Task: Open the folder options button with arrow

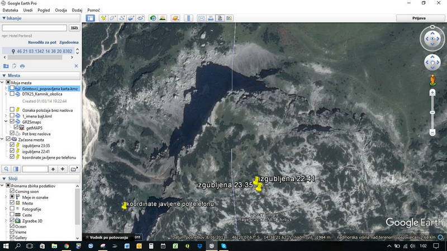Action: 74,169
